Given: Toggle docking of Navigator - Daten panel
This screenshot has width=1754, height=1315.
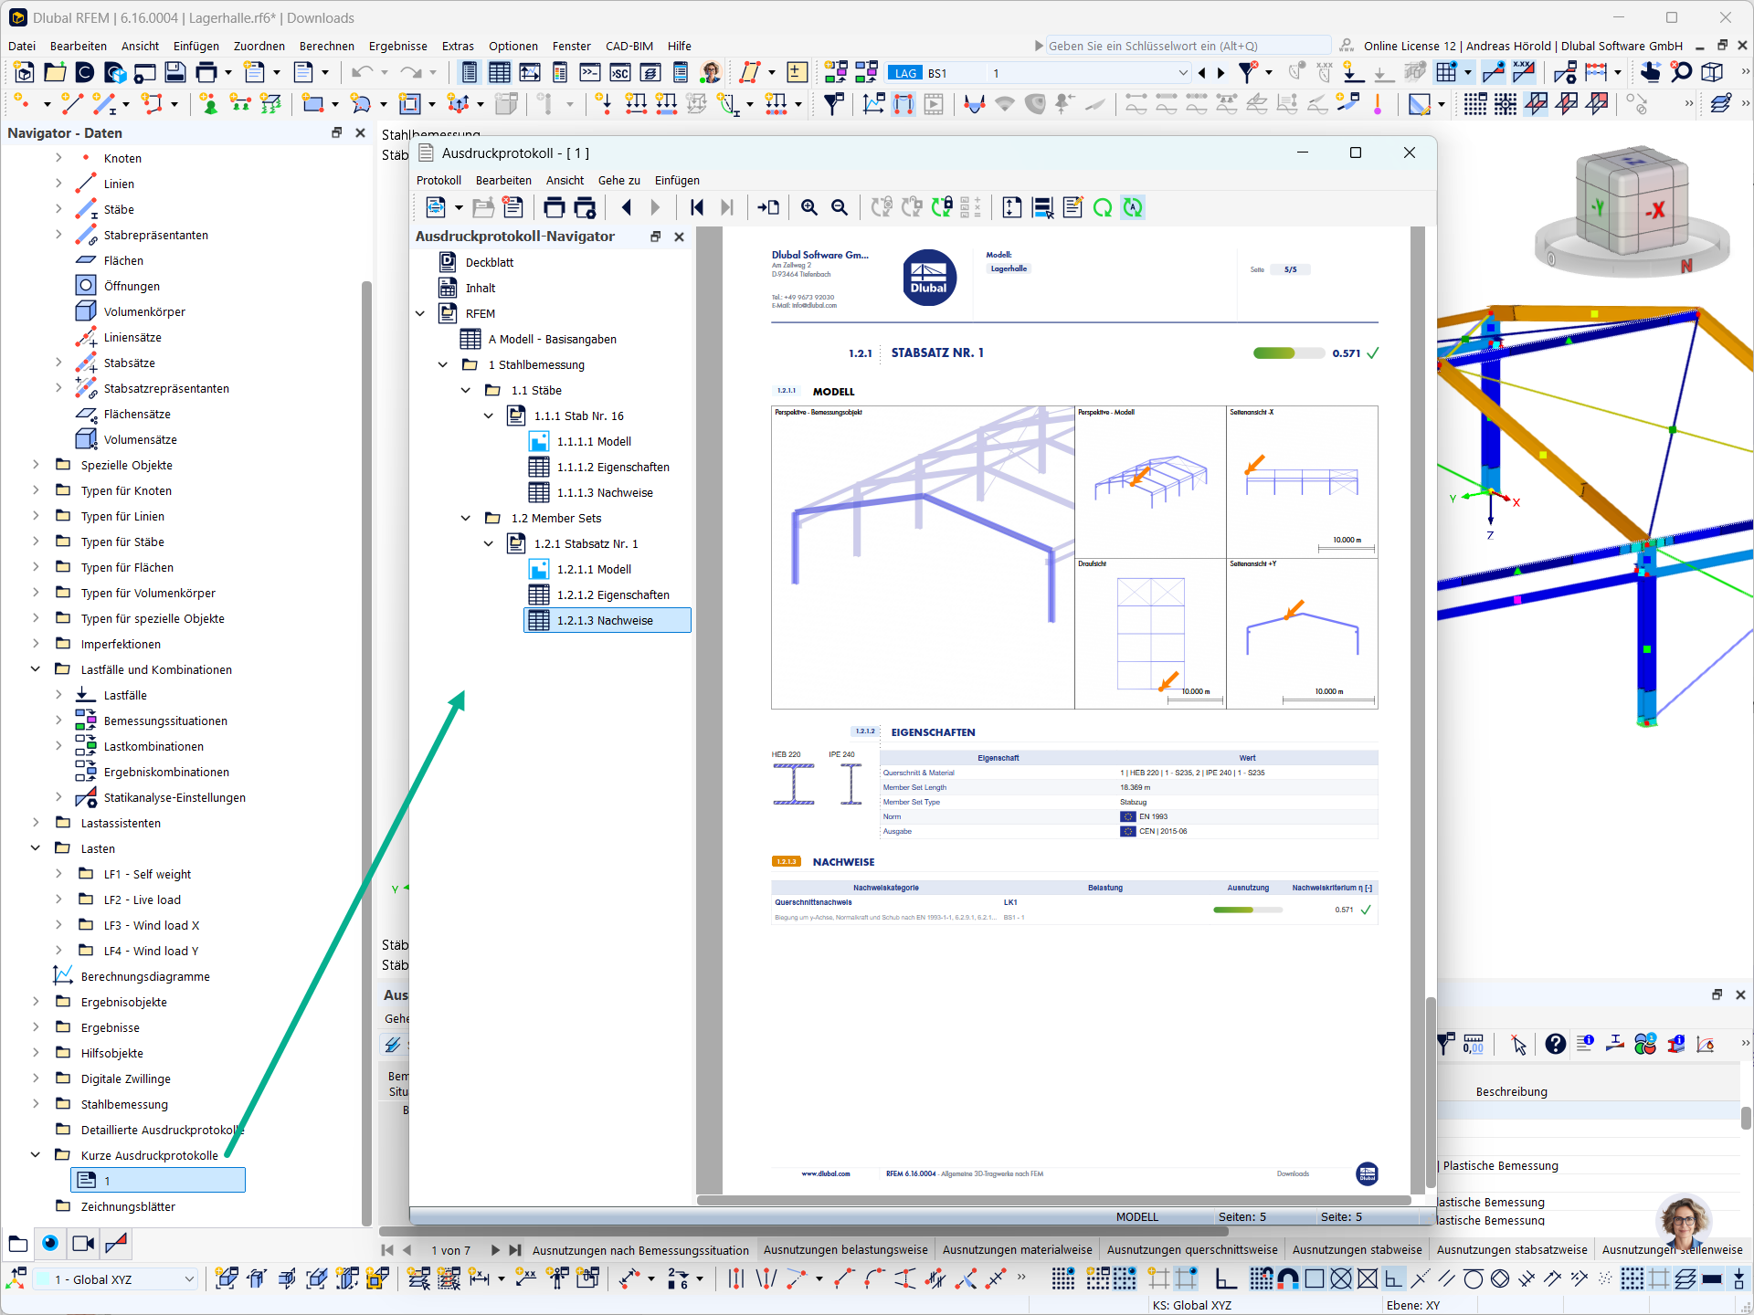Looking at the screenshot, I should [336, 132].
